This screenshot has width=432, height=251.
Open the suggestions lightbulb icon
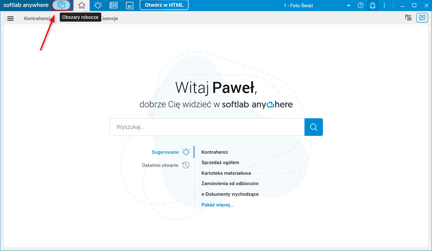pos(98,5)
